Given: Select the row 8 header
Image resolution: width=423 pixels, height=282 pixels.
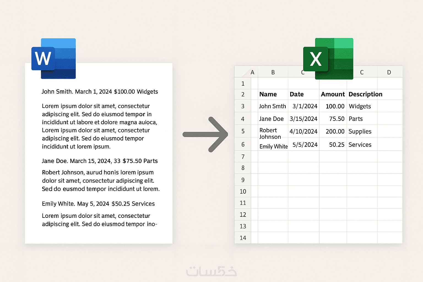Looking at the screenshot, I should click(243, 168).
